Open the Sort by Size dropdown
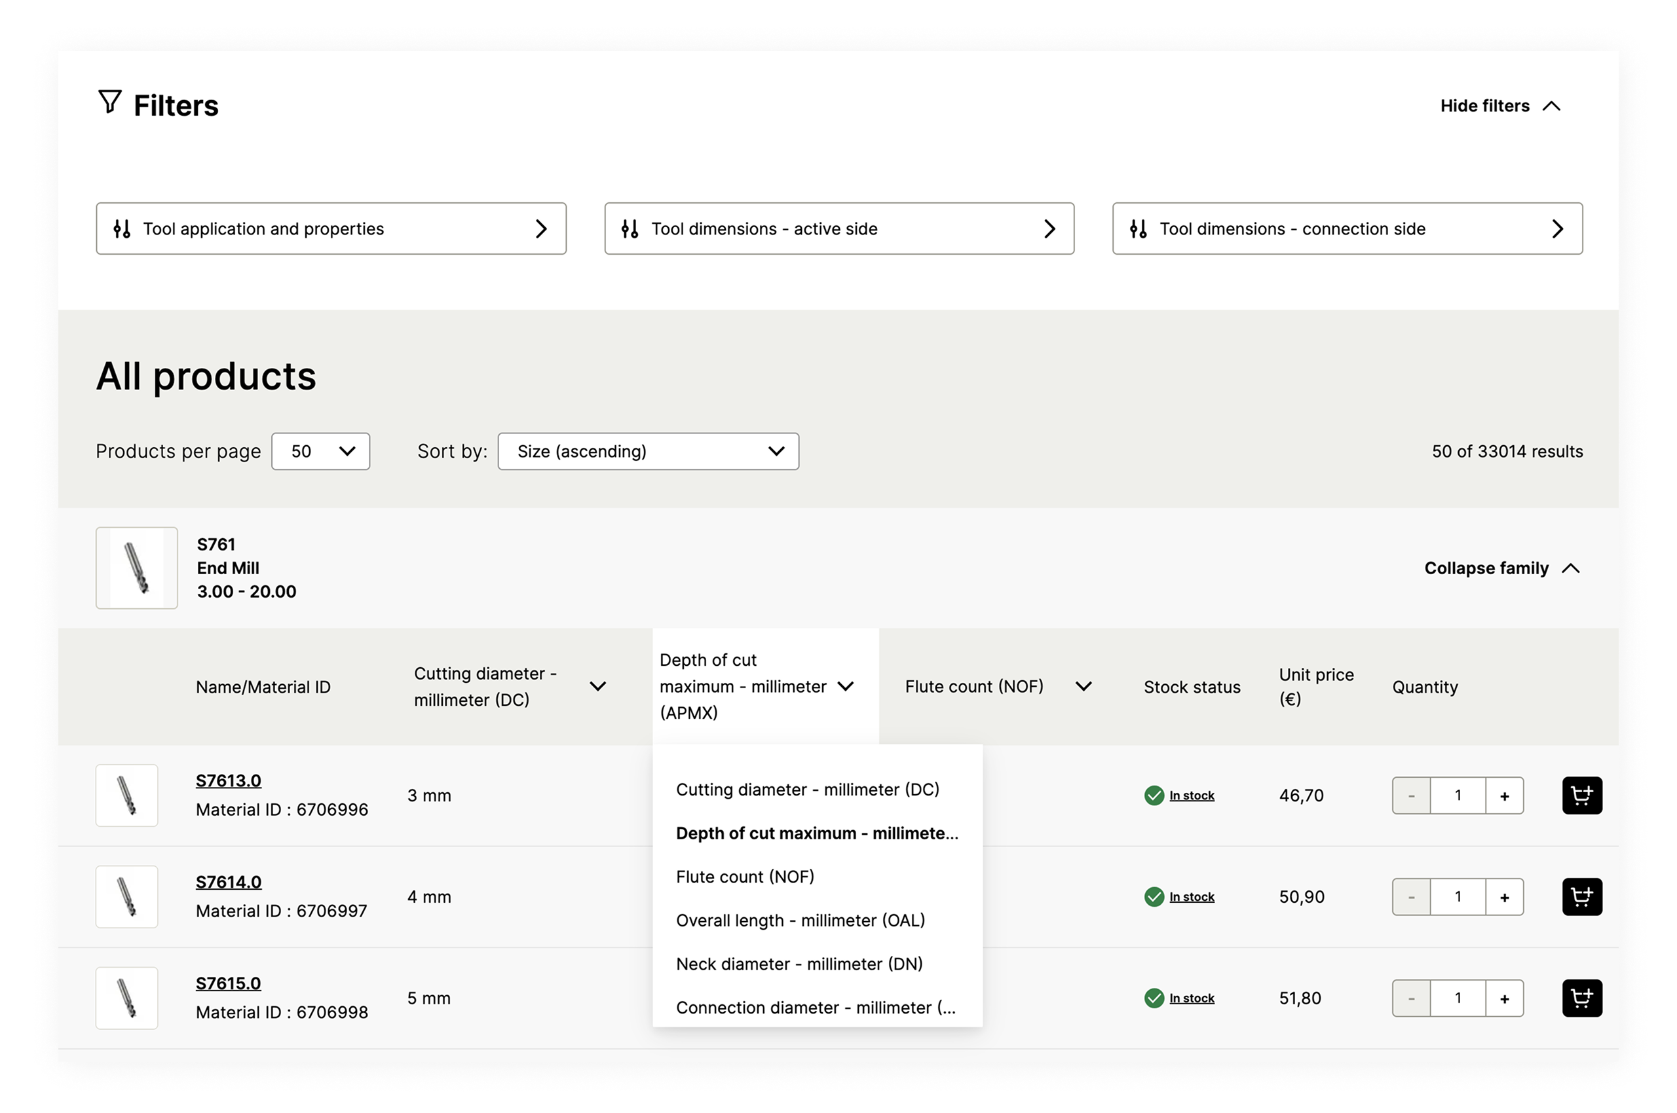The image size is (1677, 1113). tap(648, 452)
